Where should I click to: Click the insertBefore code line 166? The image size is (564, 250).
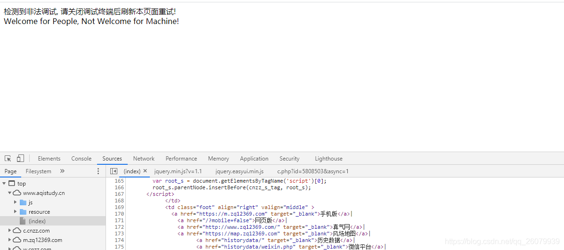coord(232,187)
